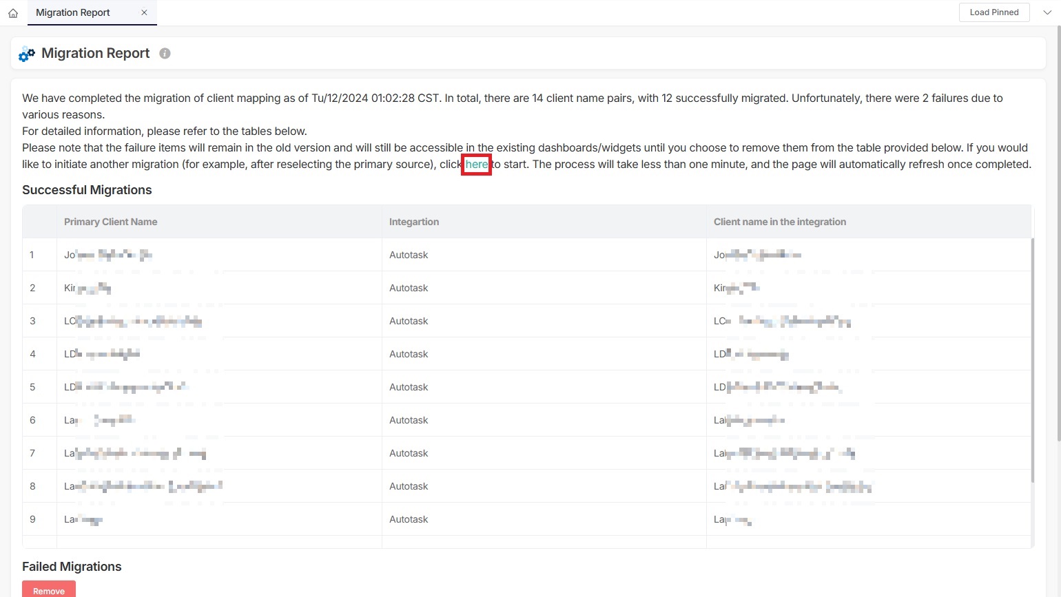1061x597 pixels.
Task: Expand the chevron next to Load Pinned
Action: click(1047, 12)
